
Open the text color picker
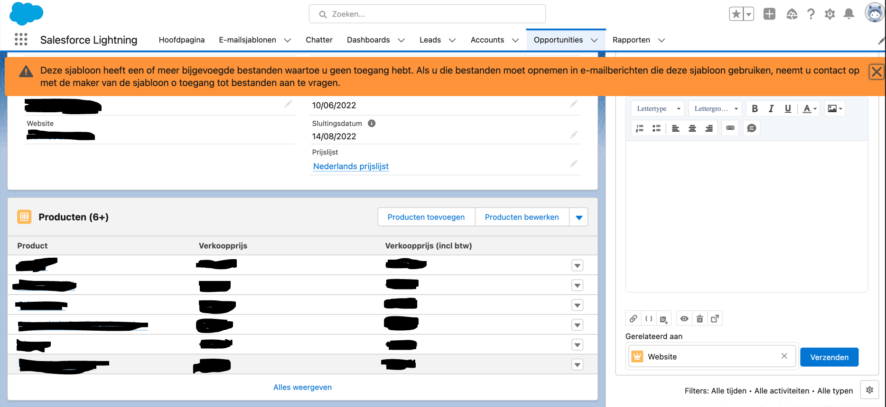click(x=809, y=109)
